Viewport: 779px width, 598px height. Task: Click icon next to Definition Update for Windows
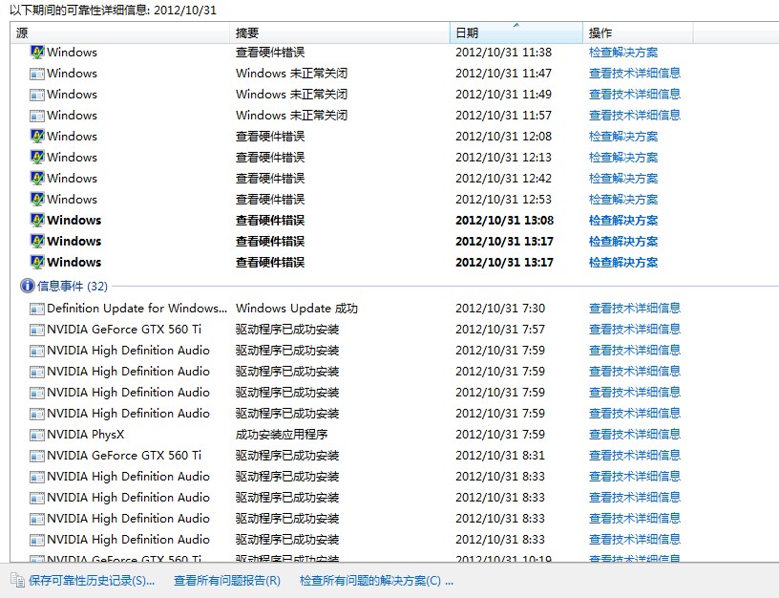click(x=37, y=310)
